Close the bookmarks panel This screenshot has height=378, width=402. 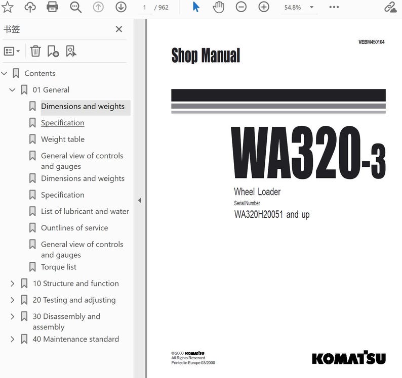(x=118, y=29)
